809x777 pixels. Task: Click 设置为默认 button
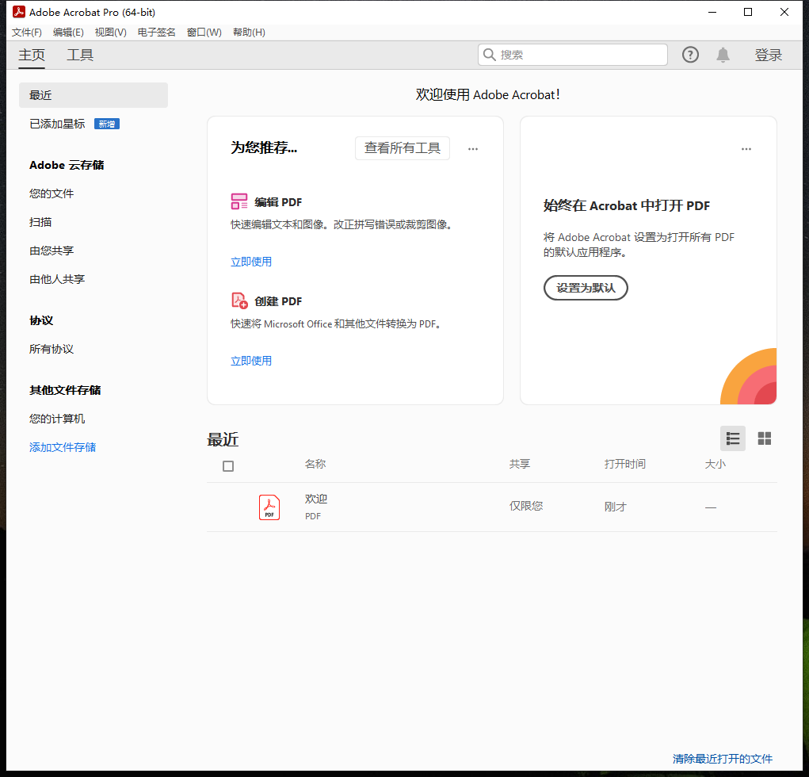click(x=586, y=288)
